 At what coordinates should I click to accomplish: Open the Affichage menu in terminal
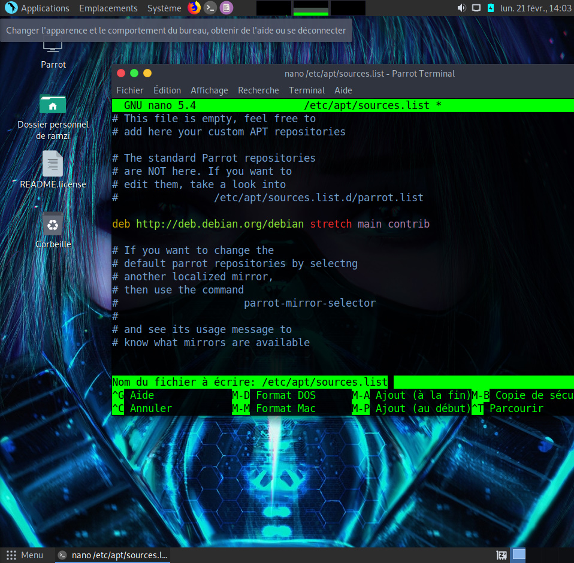[209, 90]
